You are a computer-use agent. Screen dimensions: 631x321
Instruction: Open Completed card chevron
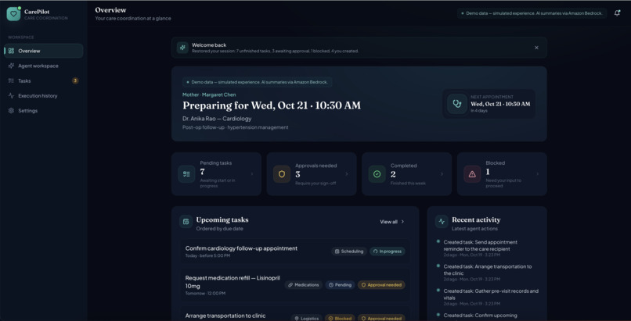pos(442,174)
